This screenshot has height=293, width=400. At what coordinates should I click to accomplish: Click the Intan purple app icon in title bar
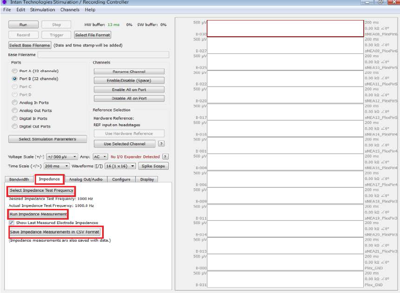(4, 2)
